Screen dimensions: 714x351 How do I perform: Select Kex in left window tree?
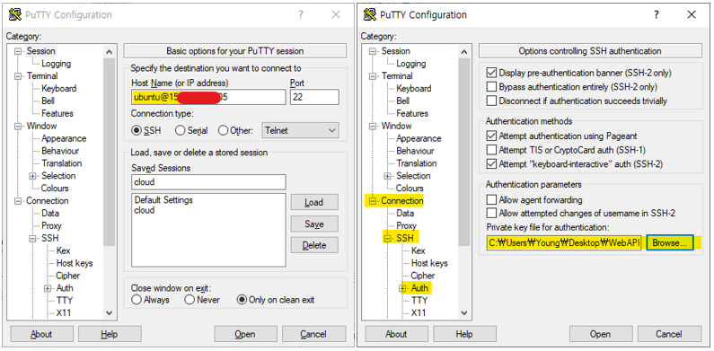click(63, 250)
